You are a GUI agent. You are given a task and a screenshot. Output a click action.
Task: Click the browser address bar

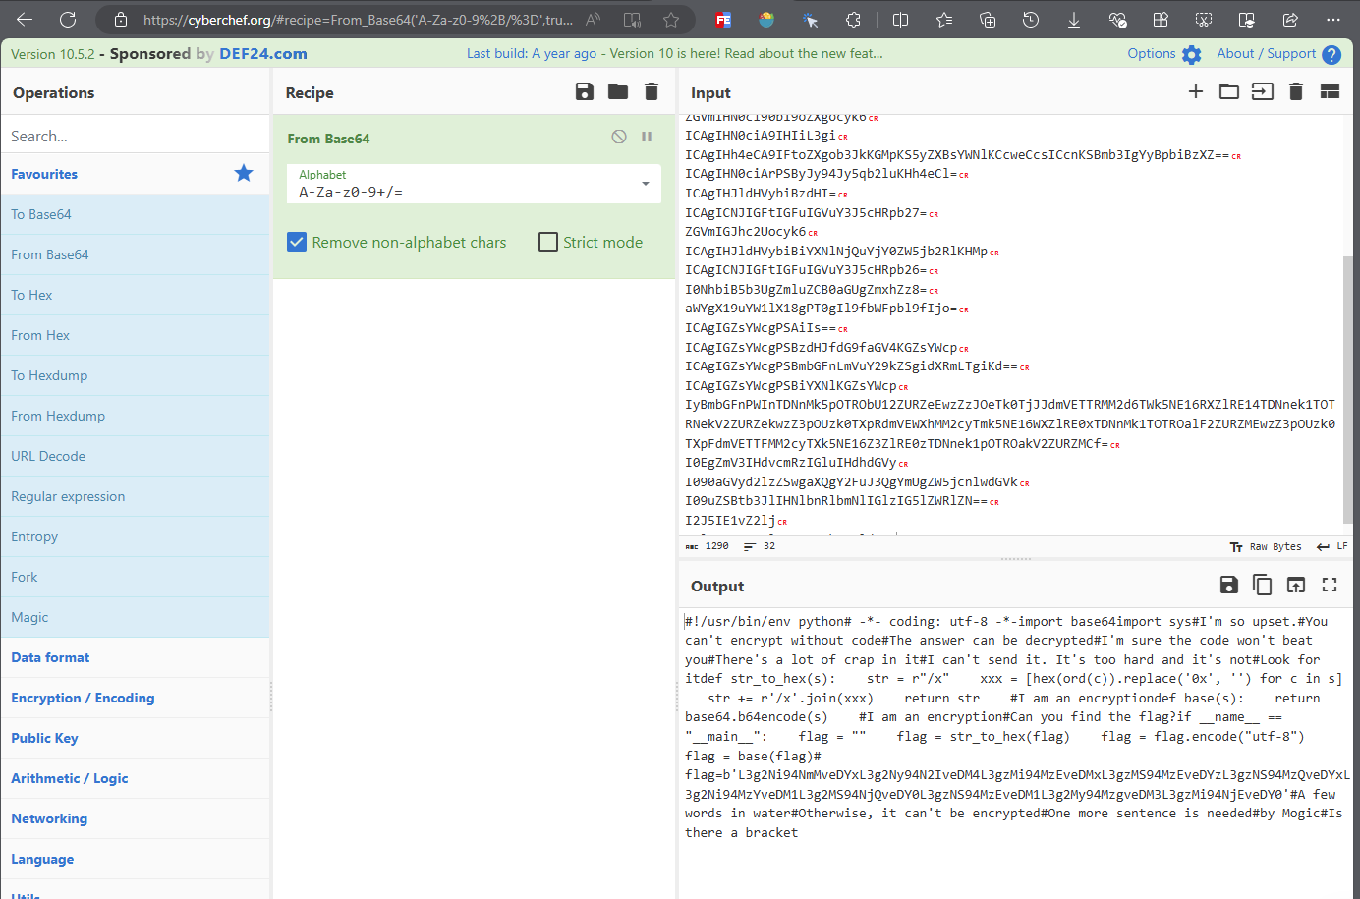tap(358, 20)
